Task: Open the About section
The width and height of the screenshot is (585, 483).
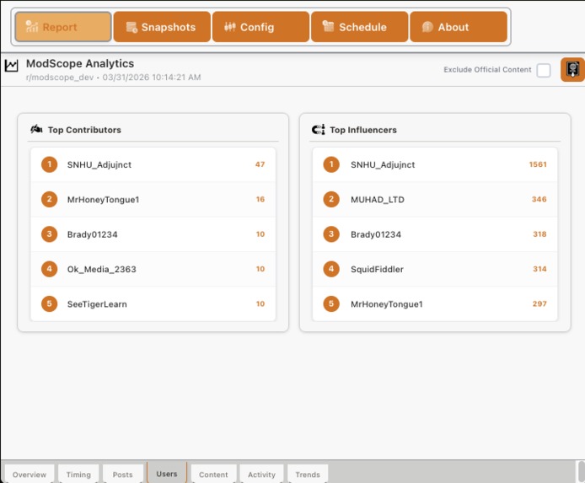Action: coord(459,27)
